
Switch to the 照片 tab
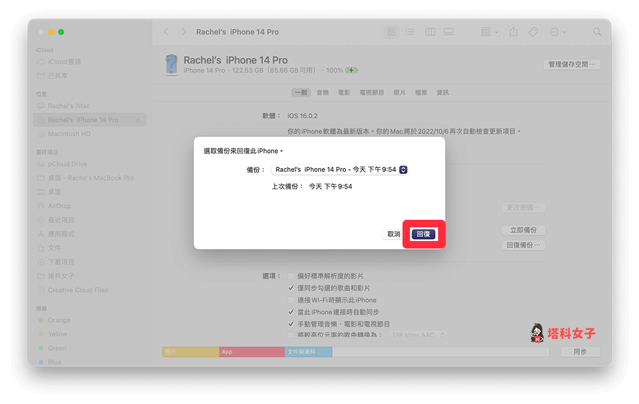pos(399,92)
